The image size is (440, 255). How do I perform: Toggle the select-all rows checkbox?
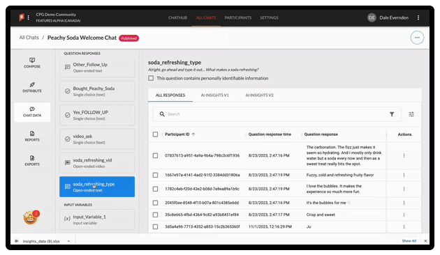(x=155, y=134)
